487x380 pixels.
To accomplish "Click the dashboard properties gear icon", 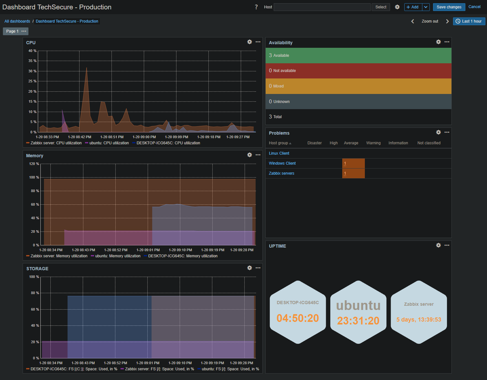I will pyautogui.click(x=397, y=7).
